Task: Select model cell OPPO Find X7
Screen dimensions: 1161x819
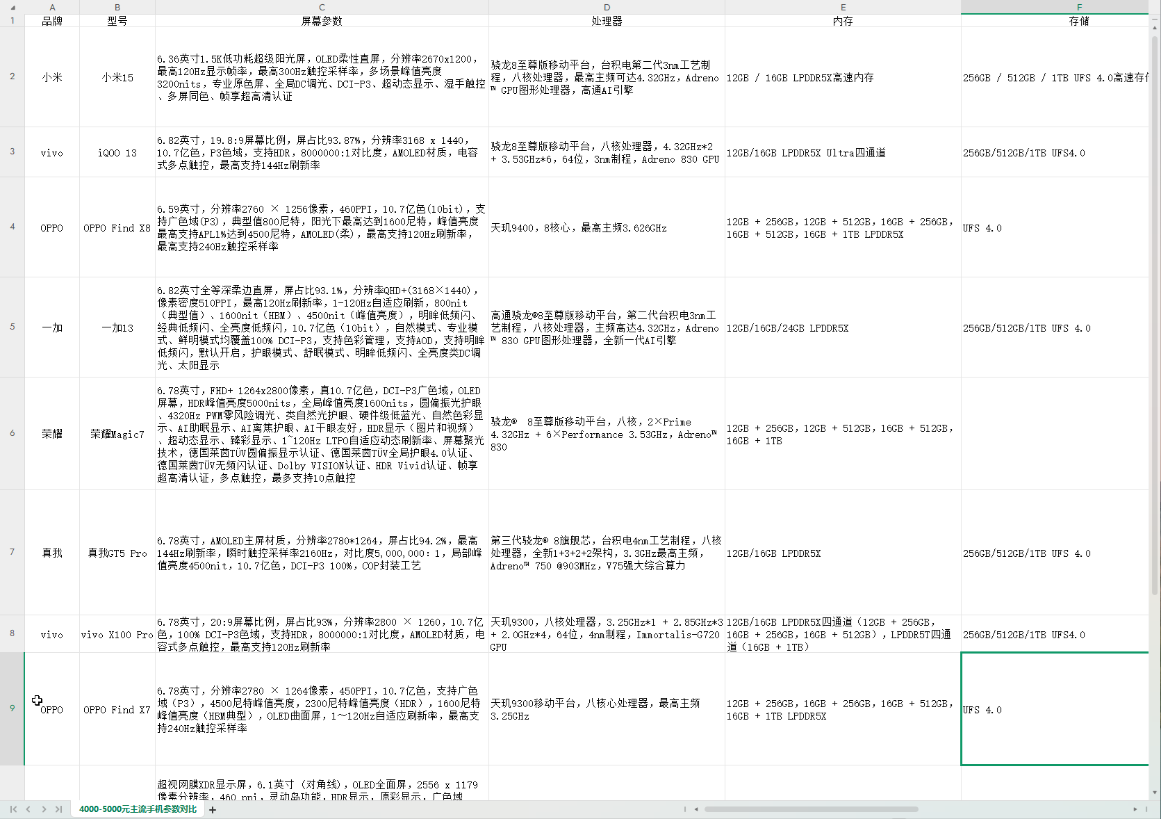Action: (117, 709)
